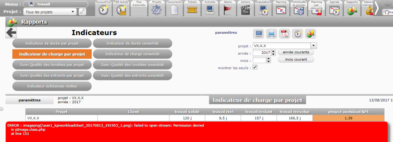Open the Planning Gantt chart icon
393x142 pixels.
click(x=281, y=11)
